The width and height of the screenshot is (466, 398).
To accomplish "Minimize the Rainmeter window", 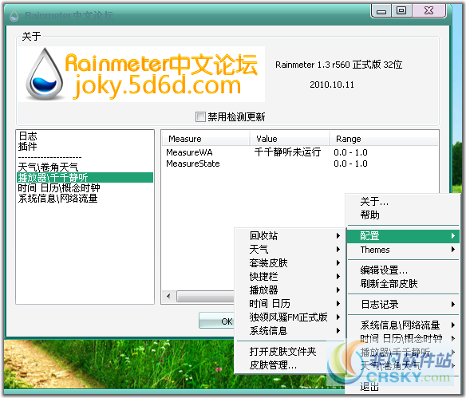I will [381, 11].
